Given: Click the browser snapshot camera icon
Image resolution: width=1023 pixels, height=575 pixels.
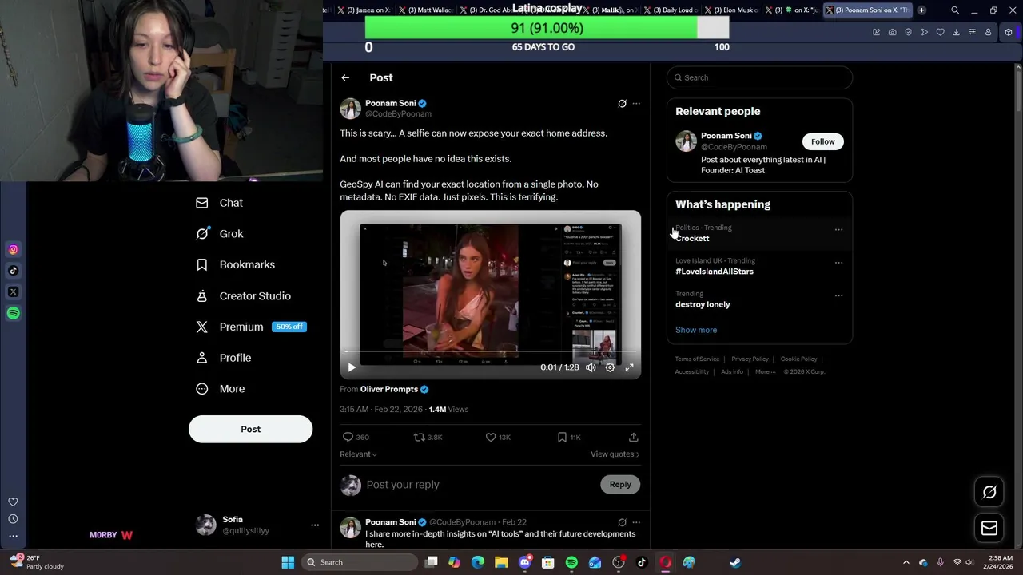Looking at the screenshot, I should [x=892, y=32].
